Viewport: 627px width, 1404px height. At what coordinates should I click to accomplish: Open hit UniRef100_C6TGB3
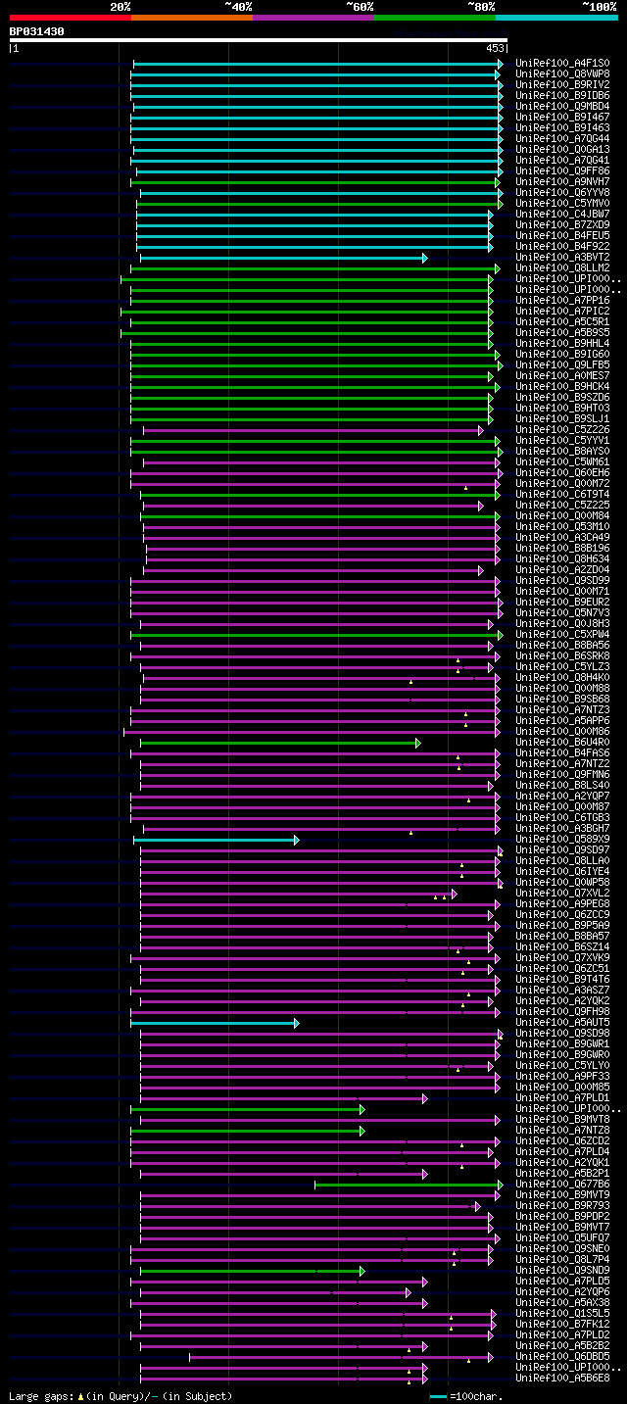coord(562,817)
